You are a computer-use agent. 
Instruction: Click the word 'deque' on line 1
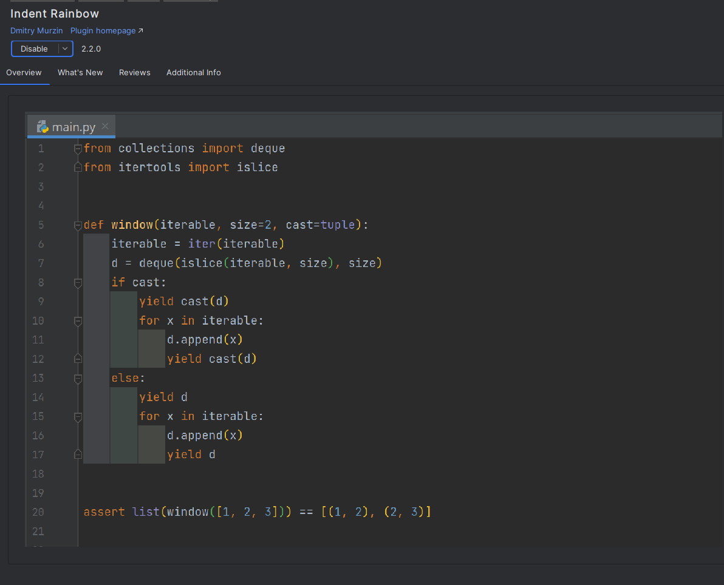coord(268,149)
